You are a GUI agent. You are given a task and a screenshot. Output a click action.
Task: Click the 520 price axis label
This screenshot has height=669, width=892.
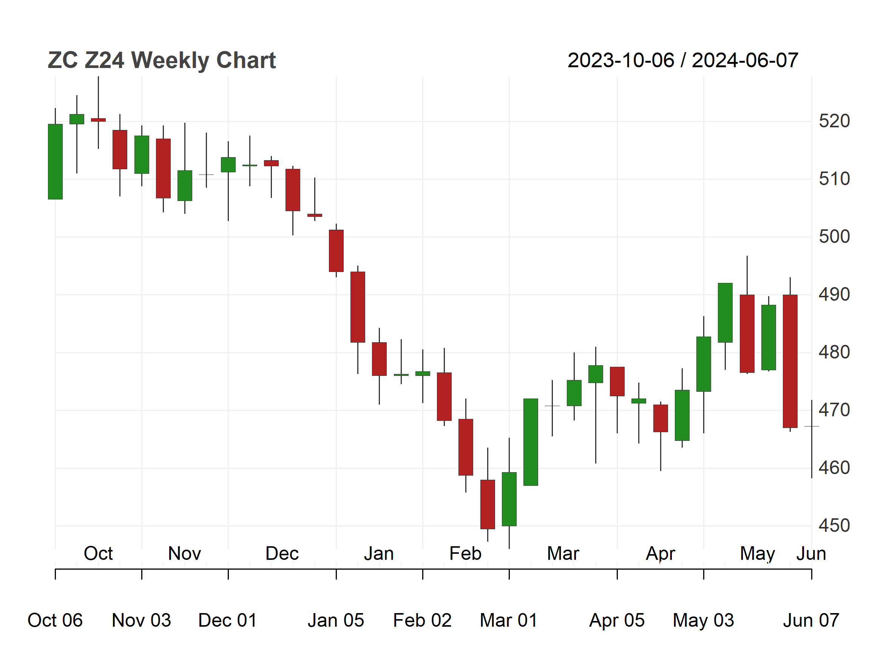click(x=834, y=121)
